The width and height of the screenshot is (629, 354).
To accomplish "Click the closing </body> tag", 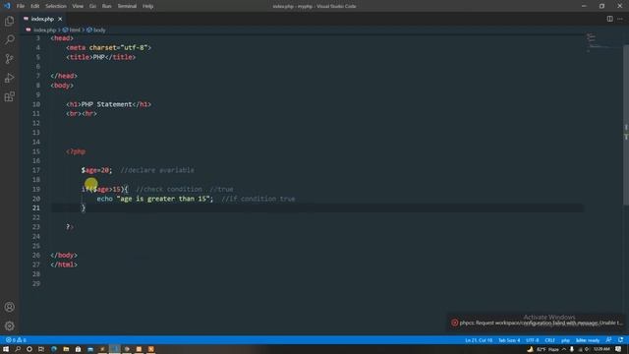I will [64, 256].
